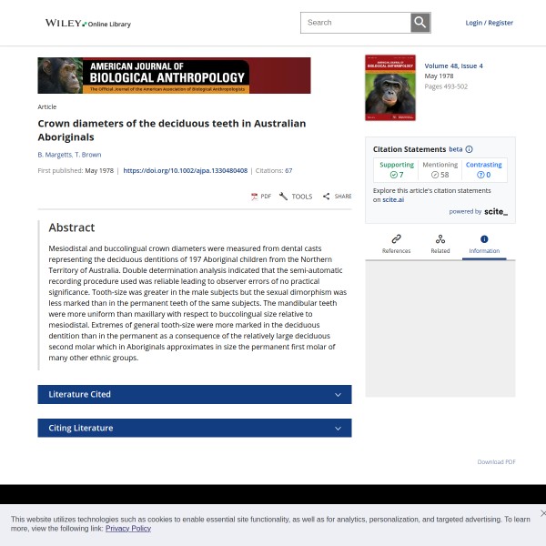Image resolution: width=546 pixels, height=546 pixels.
Task: Click the search magnifier icon button
Action: pos(420,23)
